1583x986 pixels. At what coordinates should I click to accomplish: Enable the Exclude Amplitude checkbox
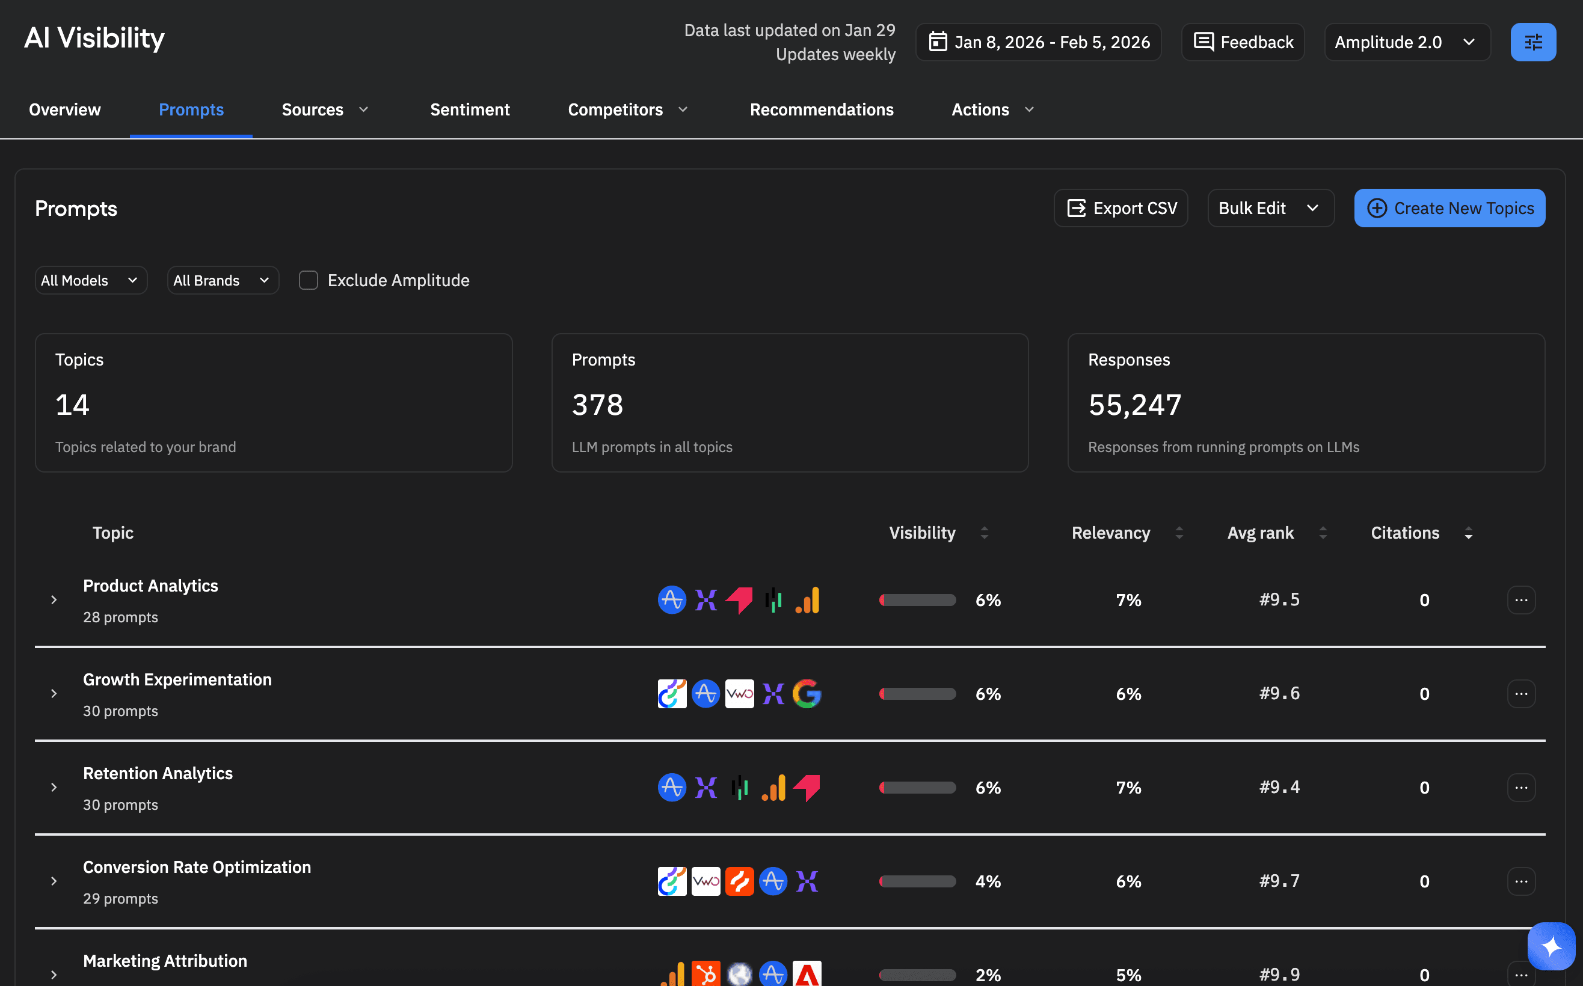(308, 280)
